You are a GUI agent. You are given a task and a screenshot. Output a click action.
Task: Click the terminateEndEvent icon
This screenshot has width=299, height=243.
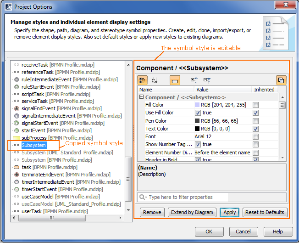pos(17,175)
